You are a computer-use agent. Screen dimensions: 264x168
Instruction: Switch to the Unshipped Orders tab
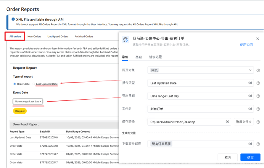click(x=58, y=36)
